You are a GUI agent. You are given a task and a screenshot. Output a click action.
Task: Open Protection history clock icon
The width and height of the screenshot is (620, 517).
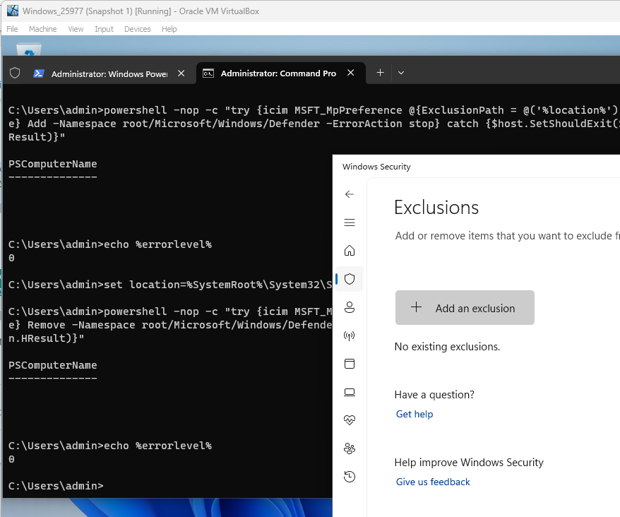click(x=349, y=477)
